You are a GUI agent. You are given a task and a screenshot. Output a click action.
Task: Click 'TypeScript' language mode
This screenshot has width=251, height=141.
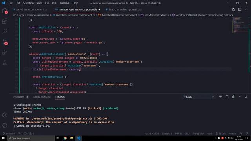[198, 134]
